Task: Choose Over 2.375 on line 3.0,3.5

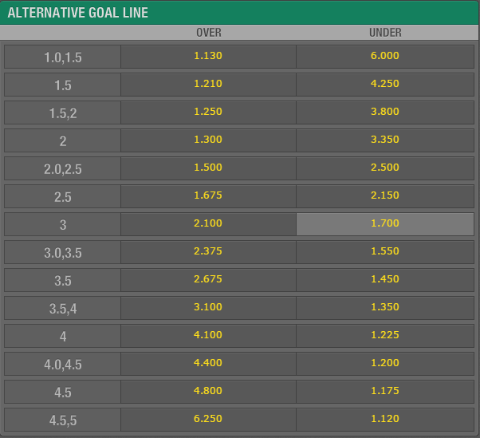Action: (x=208, y=252)
